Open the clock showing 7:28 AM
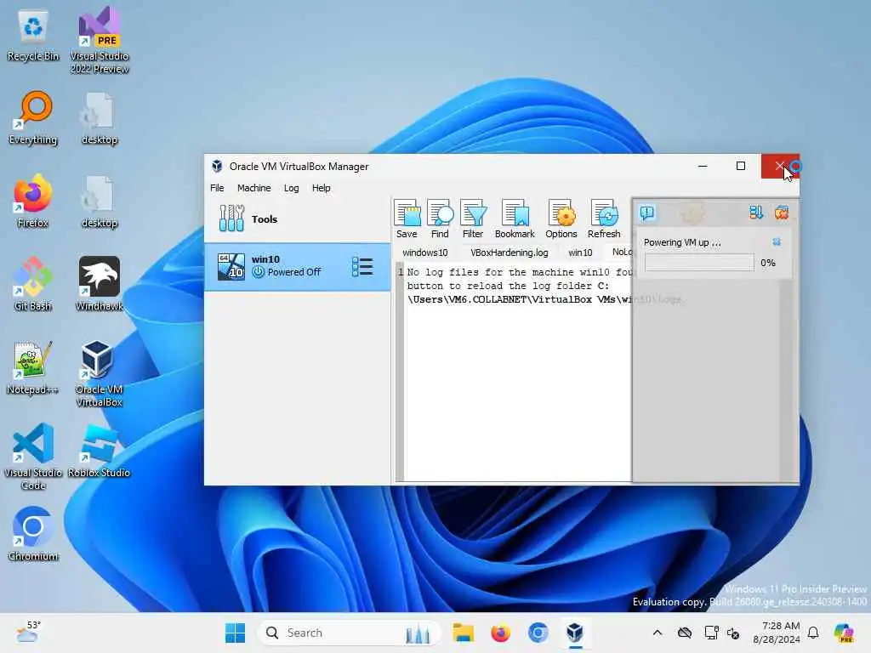The image size is (871, 653). tap(777, 633)
